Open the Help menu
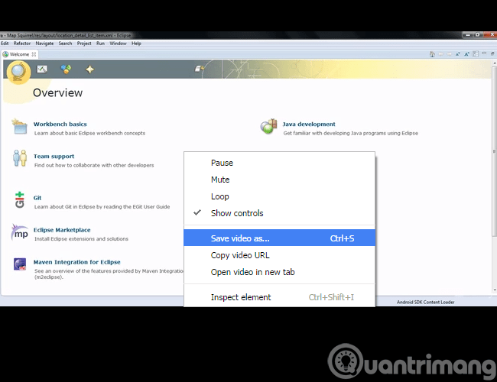This screenshot has width=497, height=382. 136,44
